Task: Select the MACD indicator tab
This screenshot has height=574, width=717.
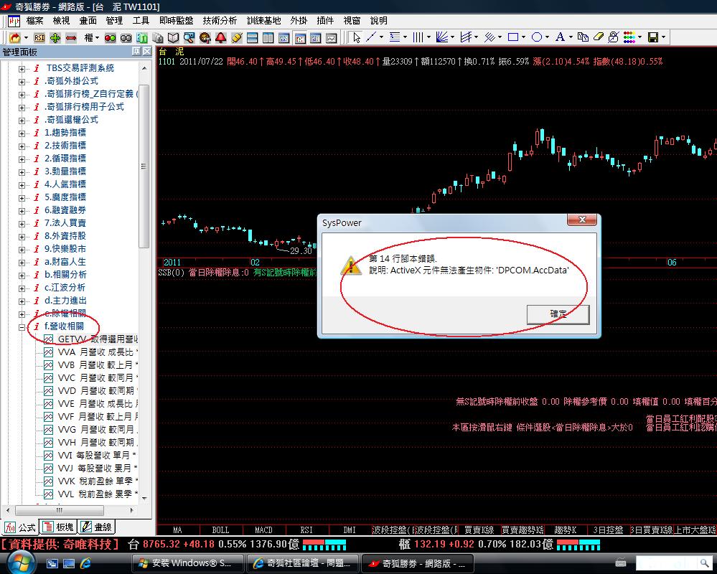Action: point(263,530)
